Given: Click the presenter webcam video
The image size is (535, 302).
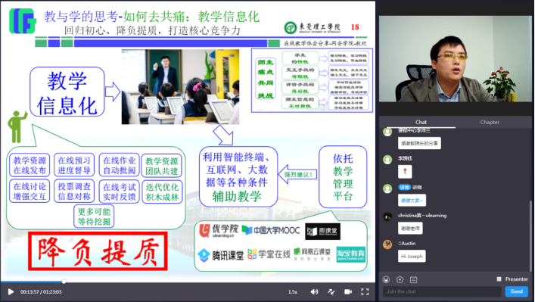Looking at the screenshot, I should click(x=455, y=59).
